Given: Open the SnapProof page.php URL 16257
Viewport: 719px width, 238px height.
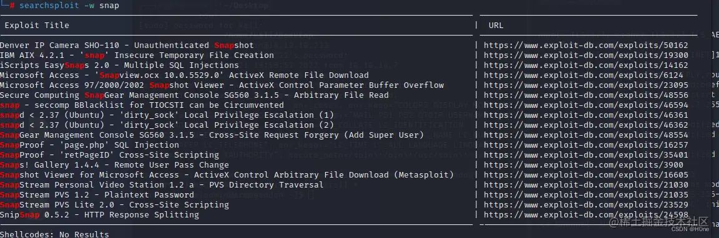Looking at the screenshot, I should coord(586,145).
